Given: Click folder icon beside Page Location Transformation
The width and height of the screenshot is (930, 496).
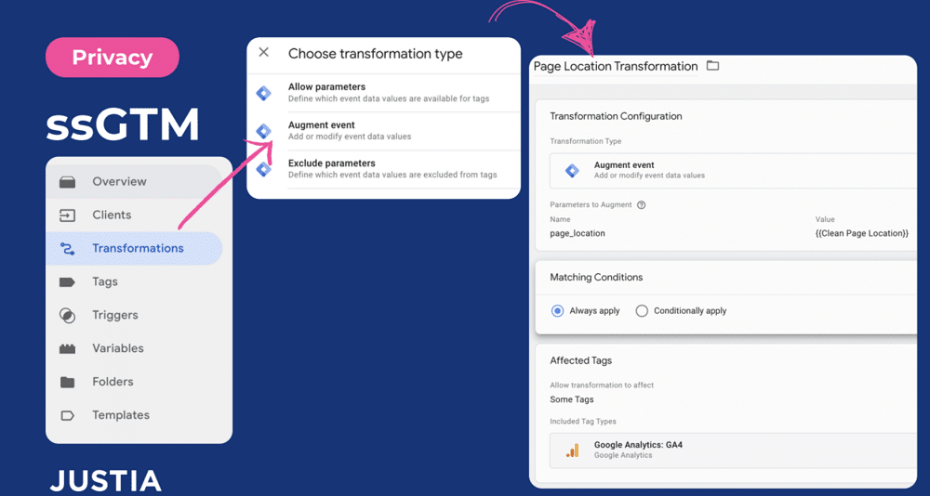Looking at the screenshot, I should point(713,66).
